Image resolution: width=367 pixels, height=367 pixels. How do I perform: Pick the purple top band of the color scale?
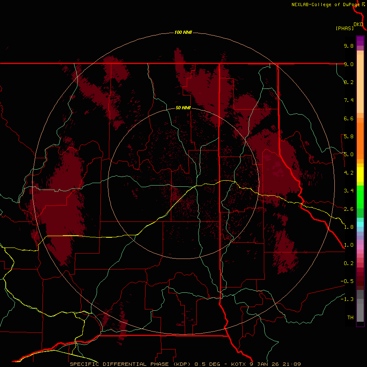pyautogui.click(x=360, y=41)
